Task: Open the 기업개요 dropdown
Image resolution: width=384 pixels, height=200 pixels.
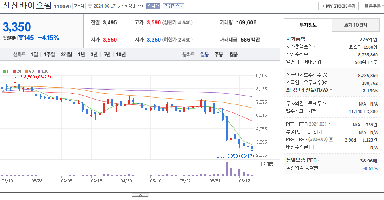Action: pos(174,6)
